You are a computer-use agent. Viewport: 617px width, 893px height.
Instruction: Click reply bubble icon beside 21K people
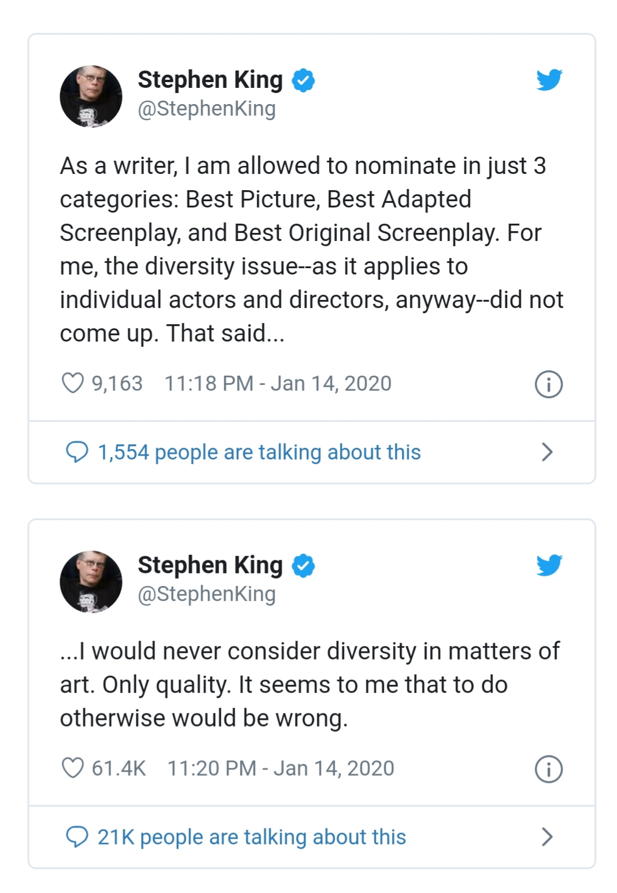point(77,837)
